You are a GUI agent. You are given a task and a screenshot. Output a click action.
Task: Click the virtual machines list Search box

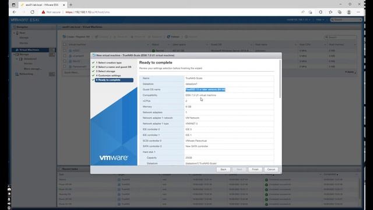pyautogui.click(x=340, y=37)
